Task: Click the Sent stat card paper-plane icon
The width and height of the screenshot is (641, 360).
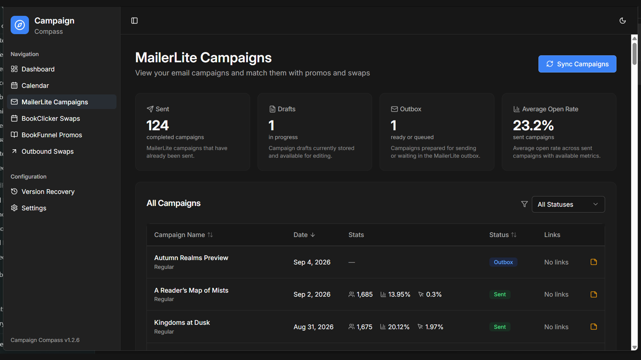Action: 150,109
